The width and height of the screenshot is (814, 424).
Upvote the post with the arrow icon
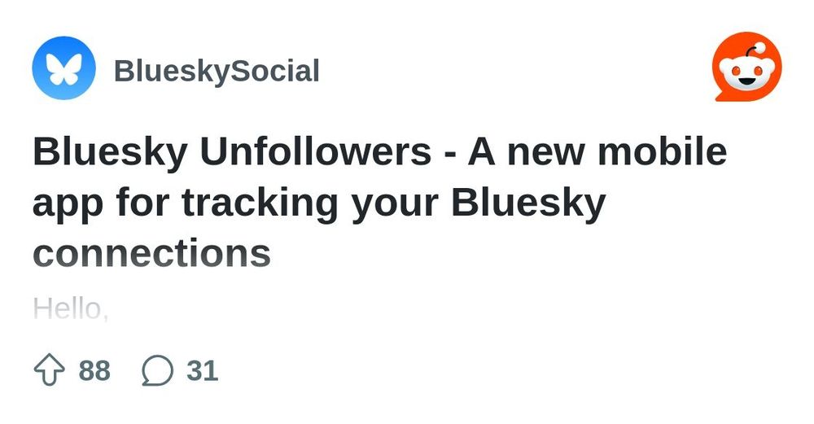click(x=50, y=370)
